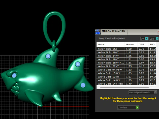Click the Calculate button

128,107
